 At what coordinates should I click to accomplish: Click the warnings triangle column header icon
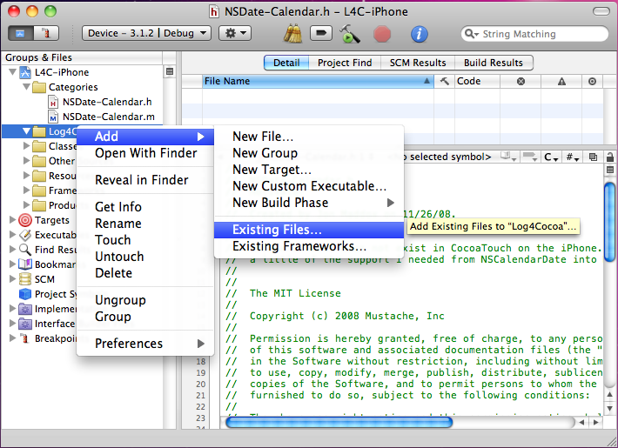(x=561, y=82)
